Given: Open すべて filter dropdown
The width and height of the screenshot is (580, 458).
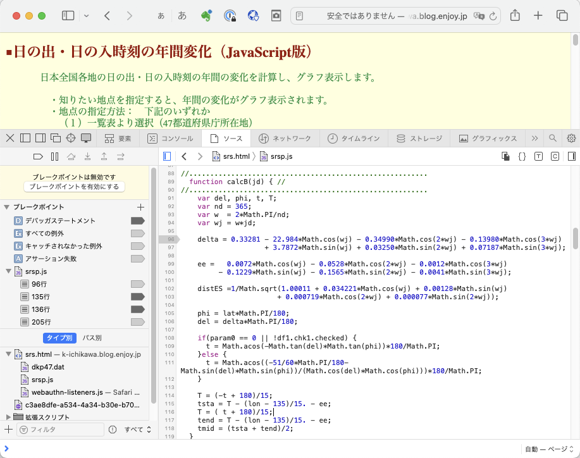Looking at the screenshot, I should [x=138, y=429].
